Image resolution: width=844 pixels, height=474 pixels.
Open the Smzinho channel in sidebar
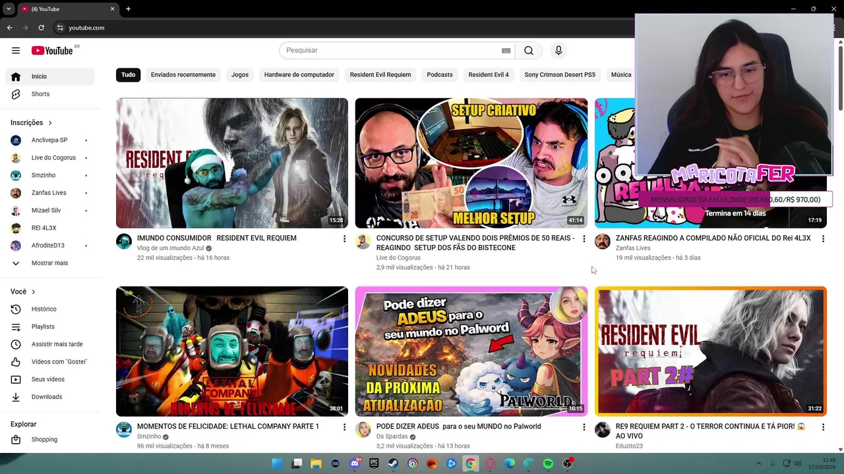(50, 175)
